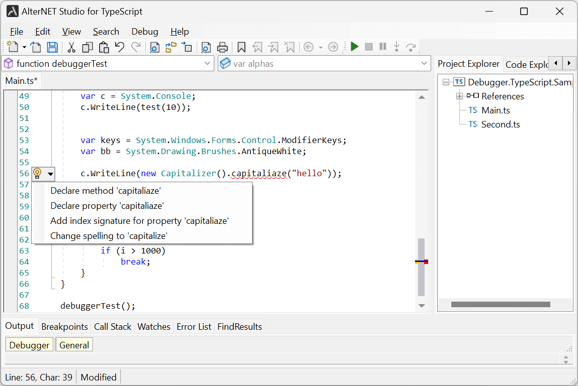The width and height of the screenshot is (578, 386).
Task: Switch to the Call Stack tab
Action: click(x=112, y=327)
